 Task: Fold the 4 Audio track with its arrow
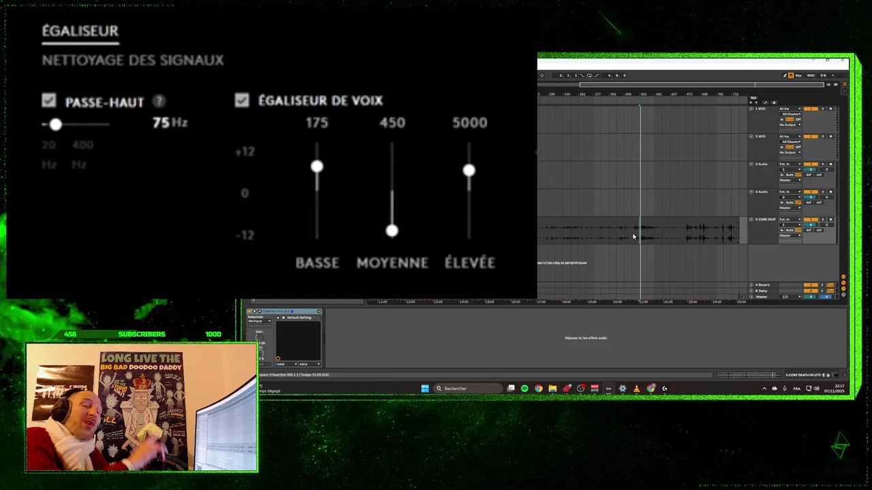pos(751,192)
